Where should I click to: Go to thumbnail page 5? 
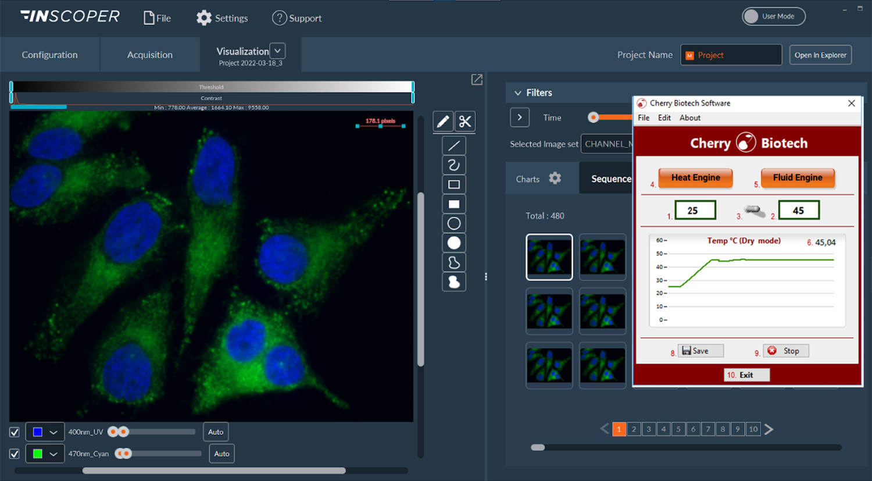pos(678,429)
